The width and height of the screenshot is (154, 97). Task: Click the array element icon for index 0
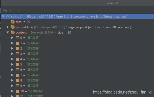(17, 38)
